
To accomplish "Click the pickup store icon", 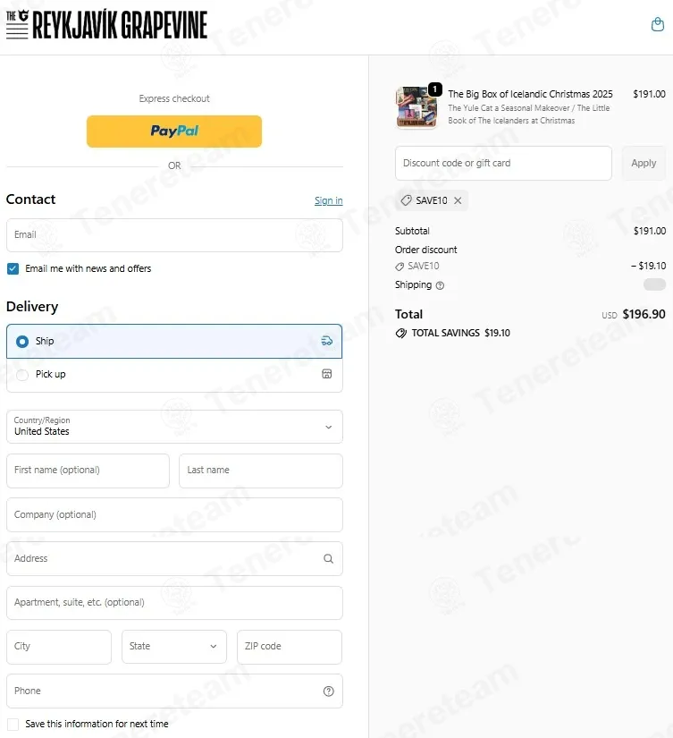I will [x=326, y=374].
